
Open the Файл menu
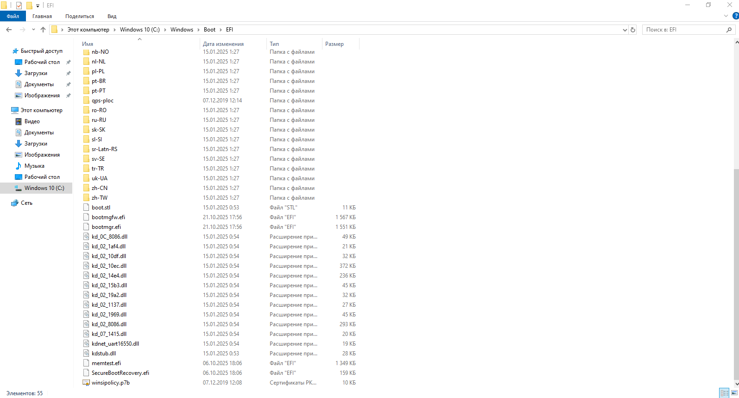click(13, 16)
